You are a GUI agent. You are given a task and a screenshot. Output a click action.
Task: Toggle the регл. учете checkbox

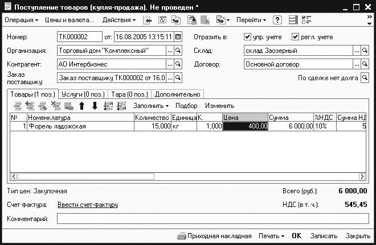tap(295, 37)
